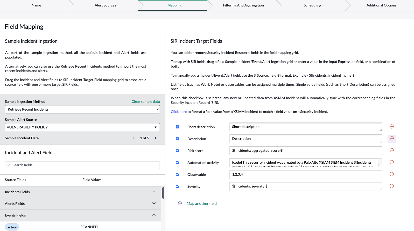The height and width of the screenshot is (231, 414).
Task: Disable the Severity sync checkbox
Action: (178, 186)
